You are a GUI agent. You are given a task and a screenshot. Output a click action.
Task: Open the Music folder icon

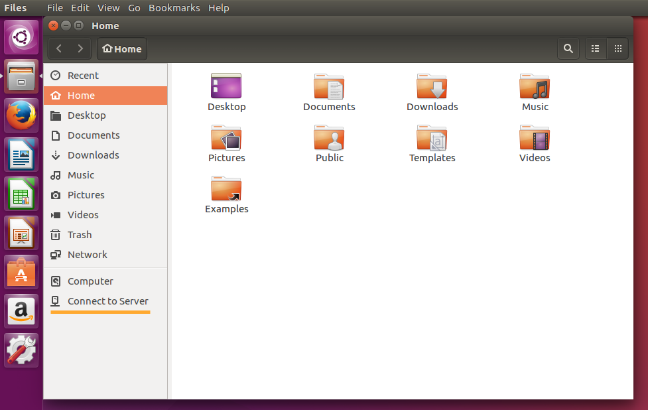(x=535, y=87)
